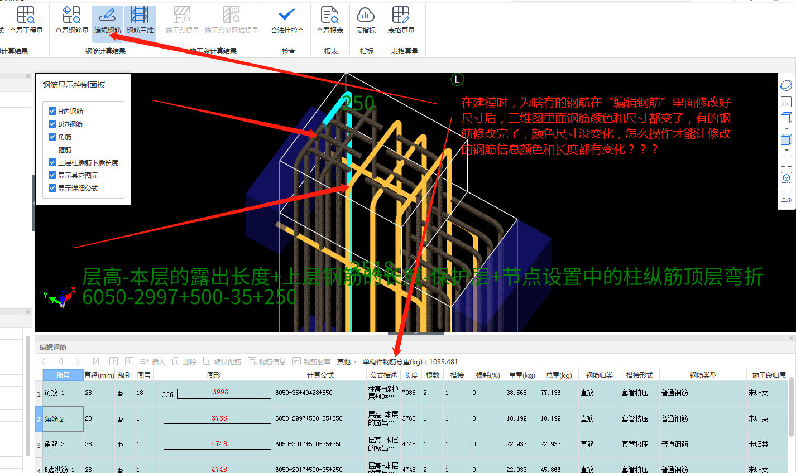Viewport: 796px width, 473px height.
Task: Move rebar row up icon
Action: click(x=113, y=361)
